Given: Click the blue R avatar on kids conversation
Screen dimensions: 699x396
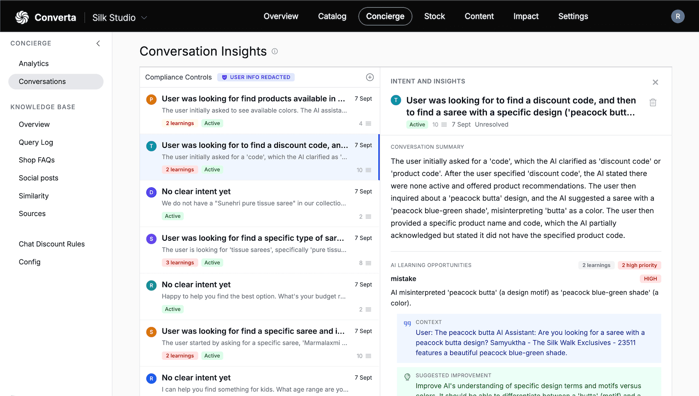Looking at the screenshot, I should (151, 378).
